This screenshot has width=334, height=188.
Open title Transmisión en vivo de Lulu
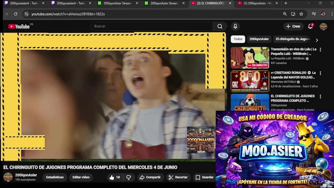(x=294, y=51)
